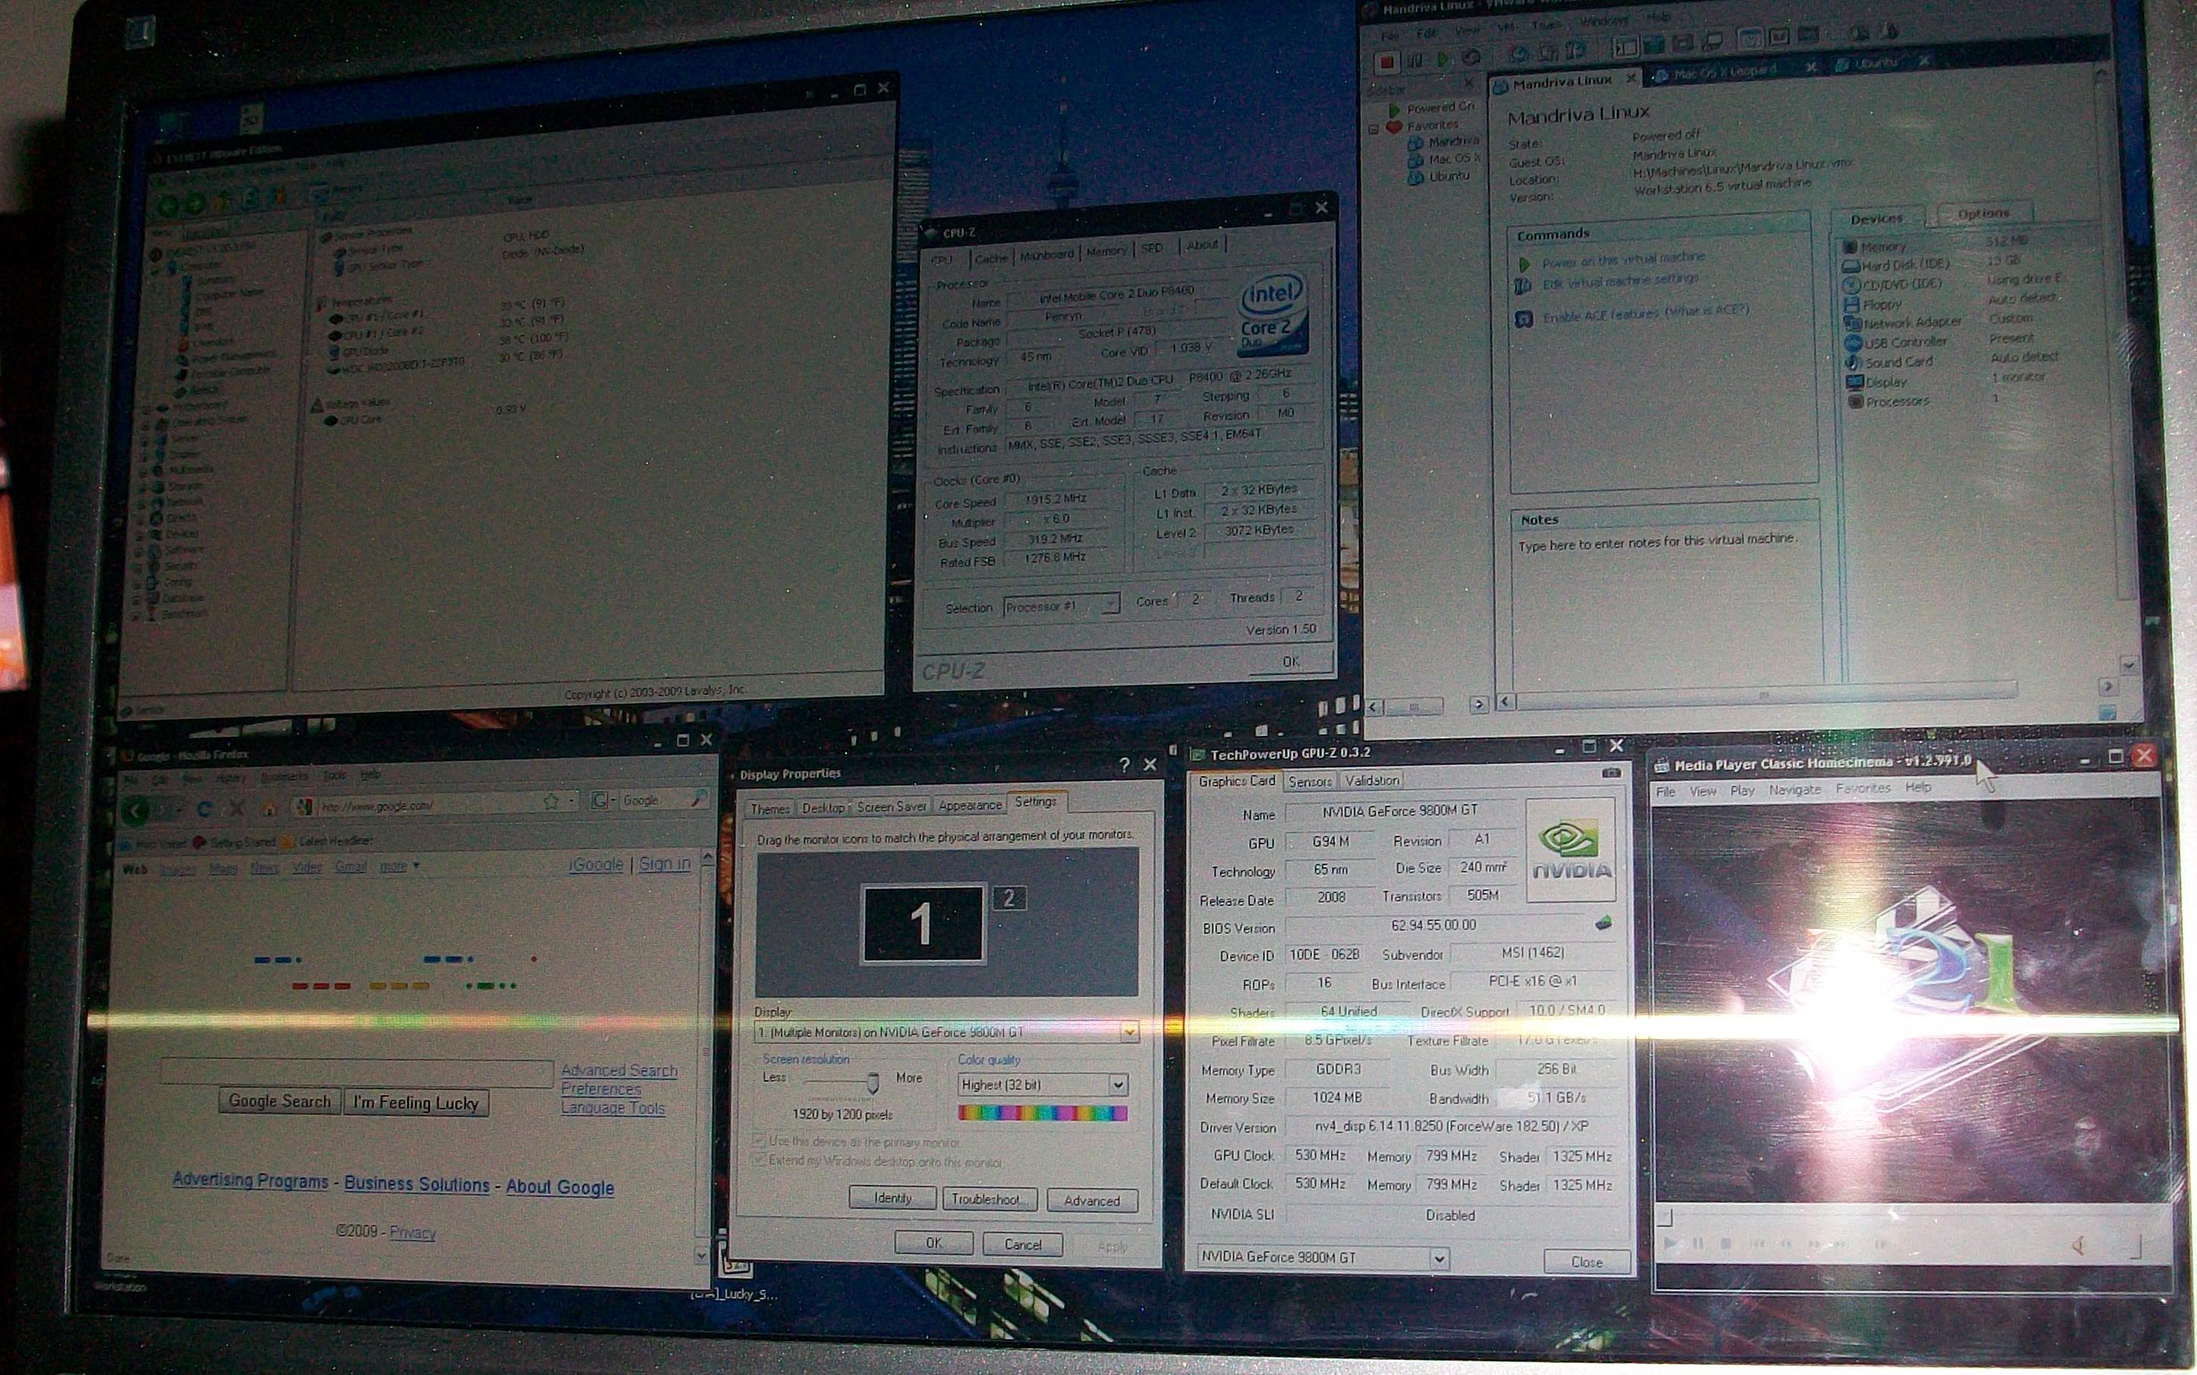
Task: Click the Suspend icon in VMware toolbar
Action: (1415, 61)
